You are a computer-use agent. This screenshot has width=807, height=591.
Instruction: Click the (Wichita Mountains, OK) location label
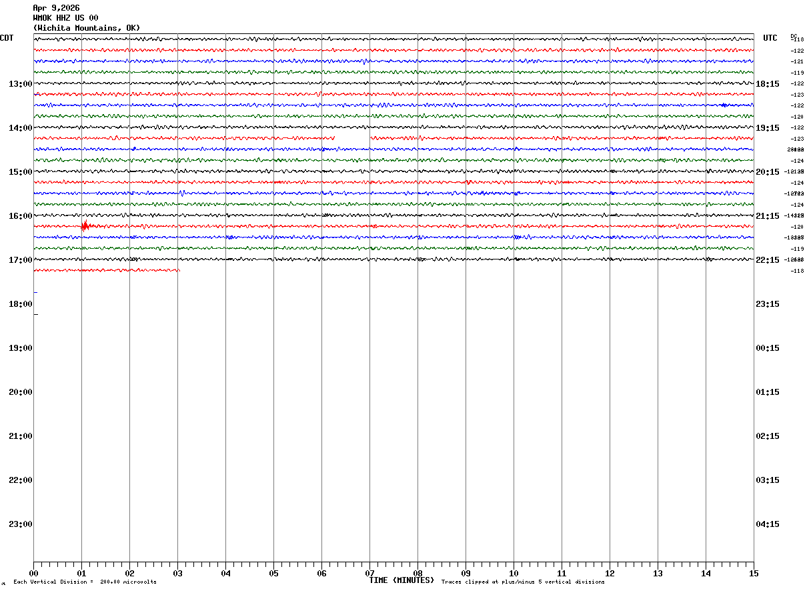[87, 28]
